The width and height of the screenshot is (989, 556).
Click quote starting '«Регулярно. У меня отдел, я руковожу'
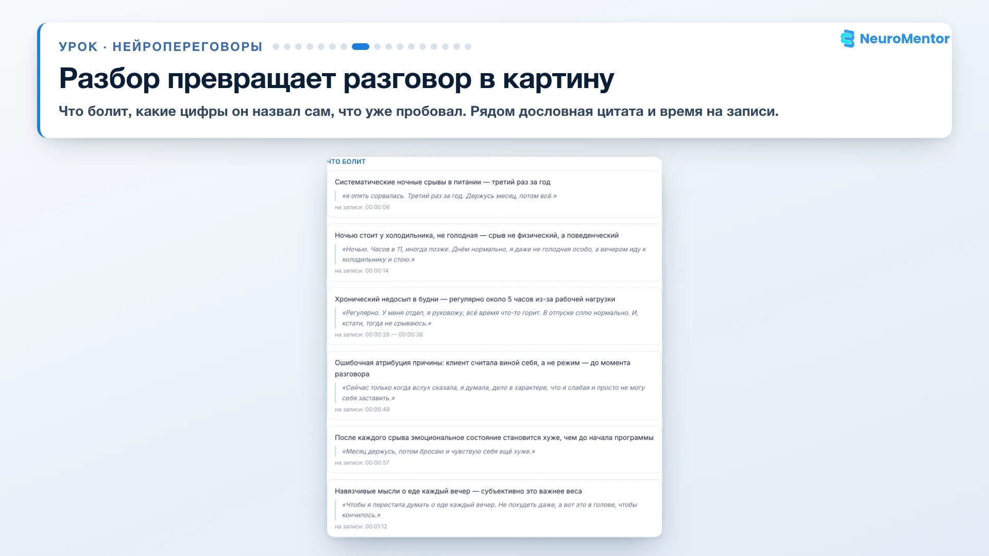[490, 318]
